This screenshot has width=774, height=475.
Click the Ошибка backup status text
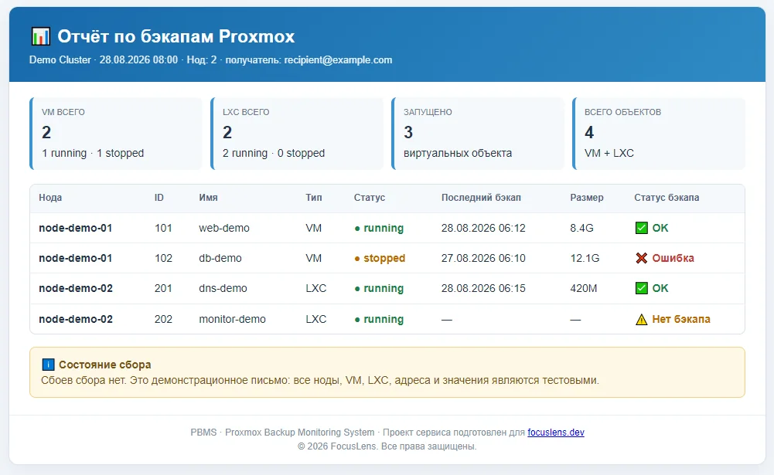(x=673, y=258)
